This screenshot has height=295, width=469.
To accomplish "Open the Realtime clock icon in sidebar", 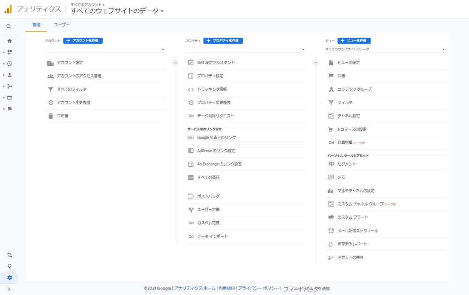I will tap(10, 64).
